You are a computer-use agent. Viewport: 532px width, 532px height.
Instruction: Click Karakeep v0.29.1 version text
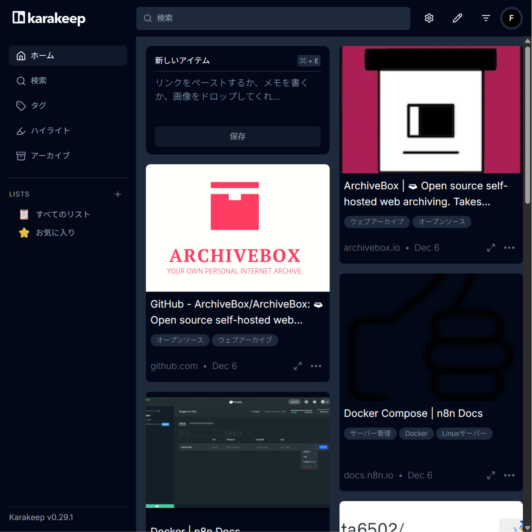(x=41, y=517)
